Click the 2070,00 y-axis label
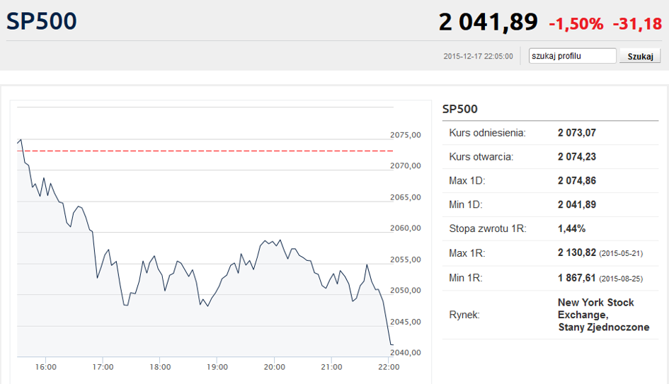The height and width of the screenshot is (384, 669). point(406,165)
